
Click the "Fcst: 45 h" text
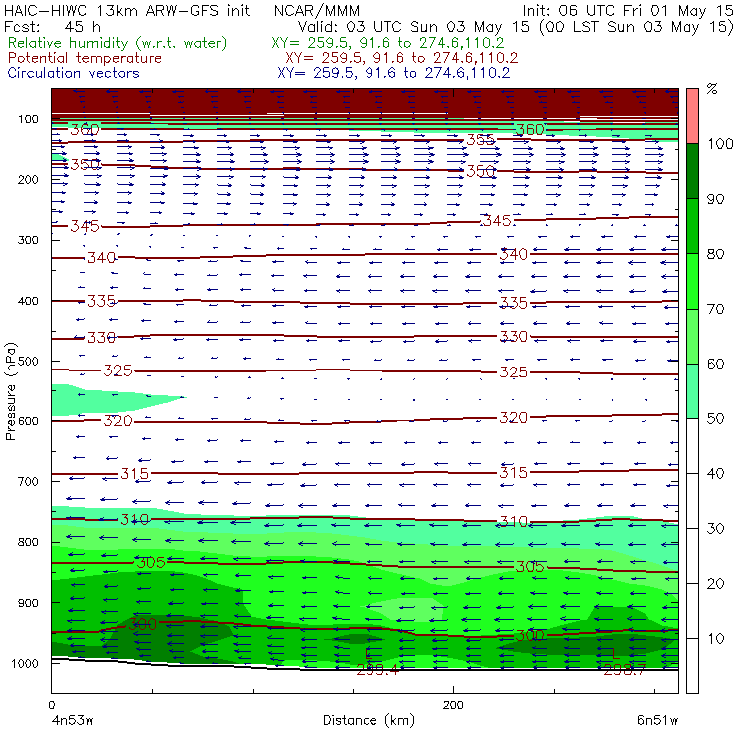[x=52, y=26]
